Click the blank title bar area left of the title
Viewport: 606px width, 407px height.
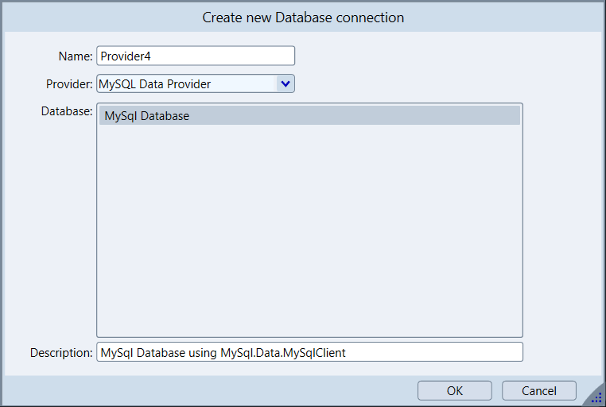[95, 17]
